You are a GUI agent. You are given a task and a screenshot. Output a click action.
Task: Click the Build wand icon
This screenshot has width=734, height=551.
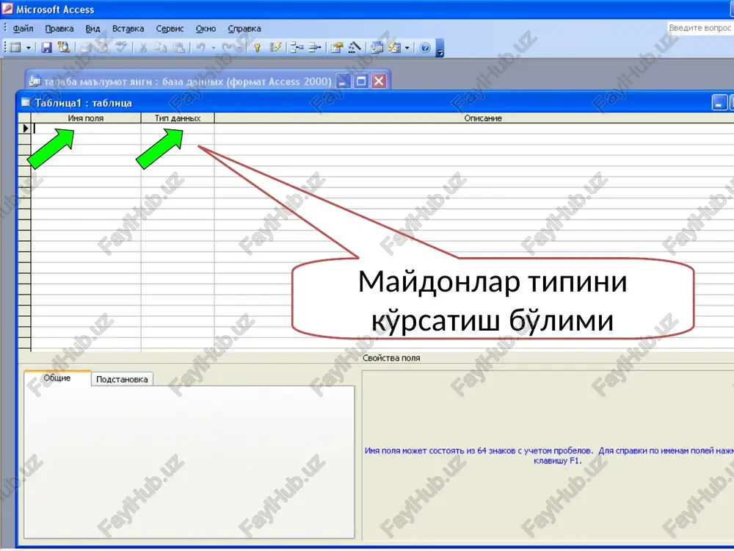click(x=355, y=47)
